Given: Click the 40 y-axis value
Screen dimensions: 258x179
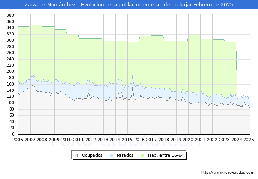Looking at the screenshot, I should pyautogui.click(x=12, y=121).
